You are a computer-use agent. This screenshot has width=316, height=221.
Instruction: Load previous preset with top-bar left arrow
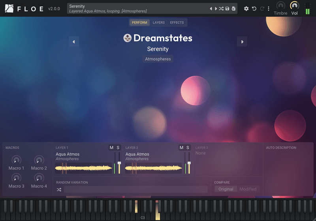(x=211, y=9)
